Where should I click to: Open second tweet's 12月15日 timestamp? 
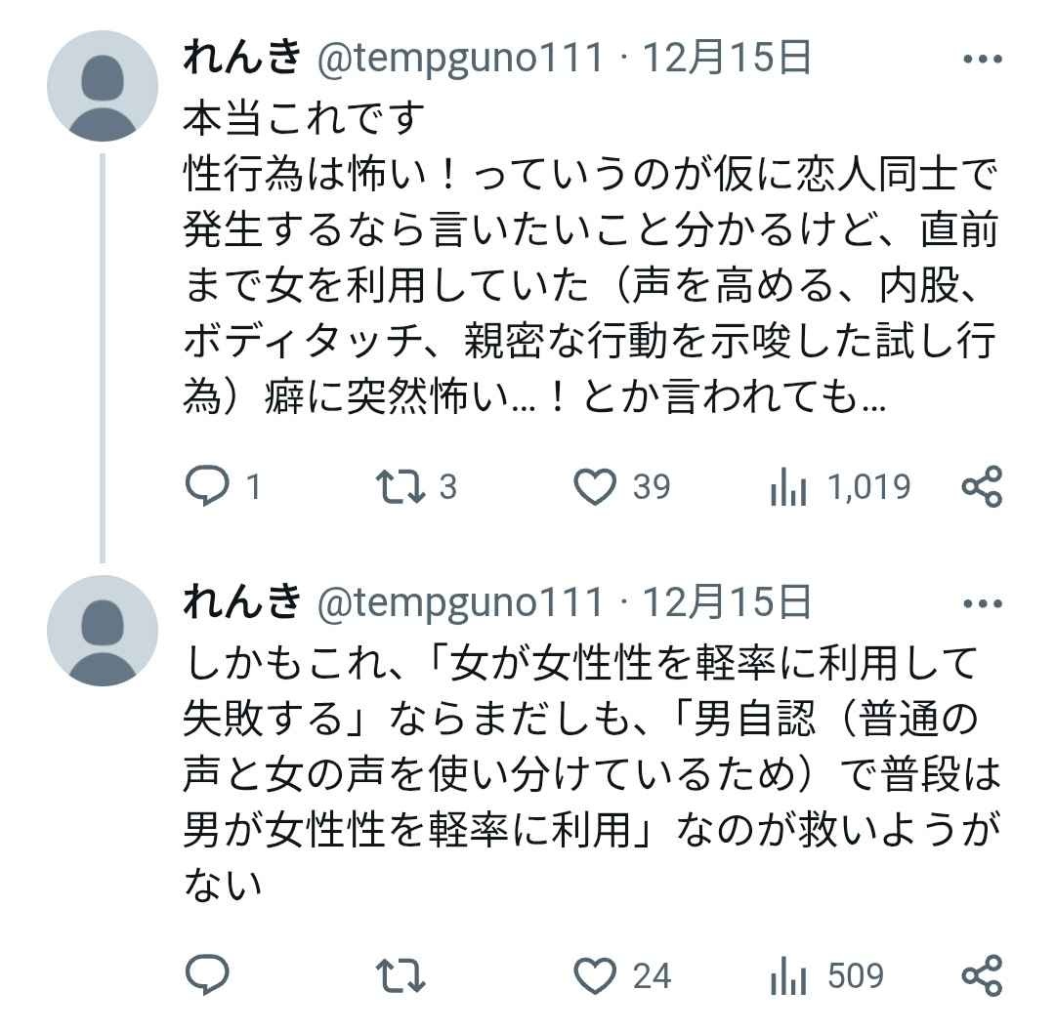(726, 603)
